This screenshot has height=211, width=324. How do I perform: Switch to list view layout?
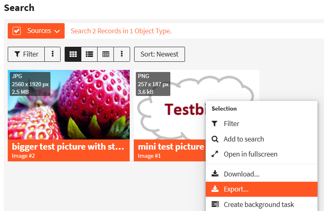(89, 54)
